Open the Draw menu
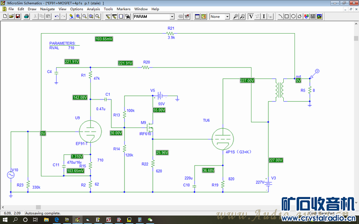Image resolution: width=359 pixels, height=224 pixels. pos(32,9)
